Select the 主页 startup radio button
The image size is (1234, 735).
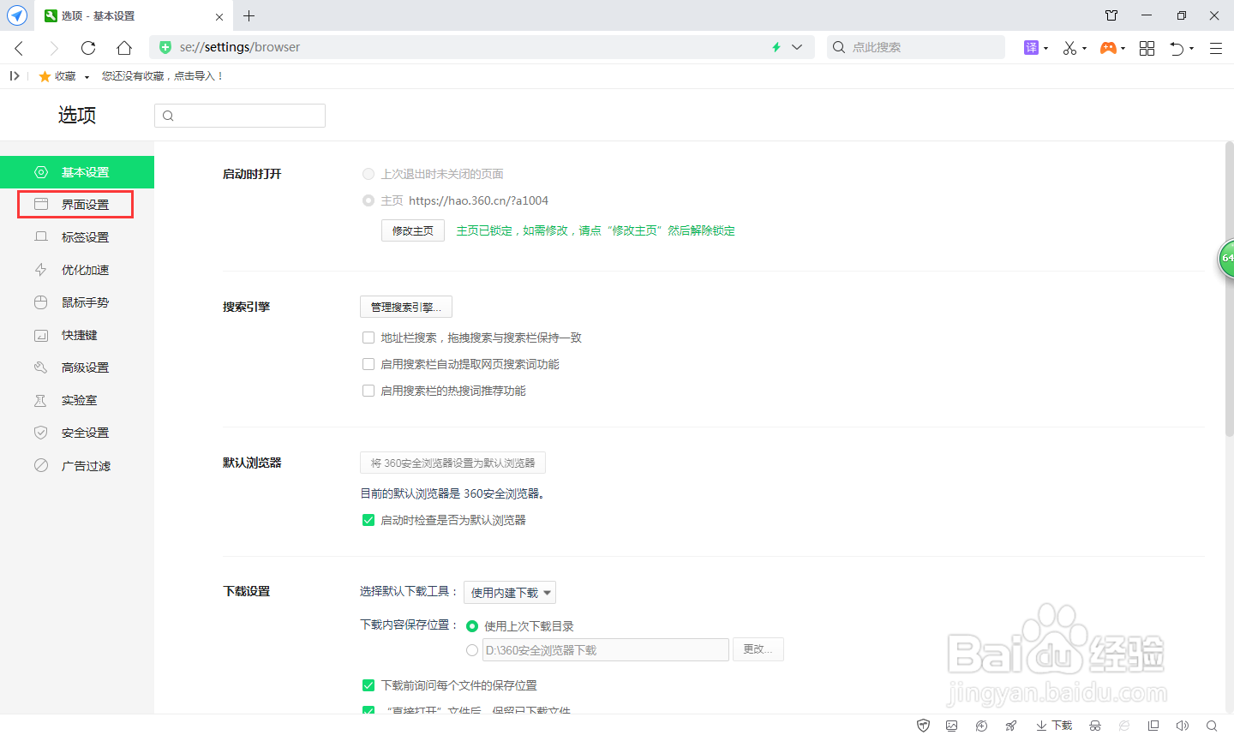(368, 200)
